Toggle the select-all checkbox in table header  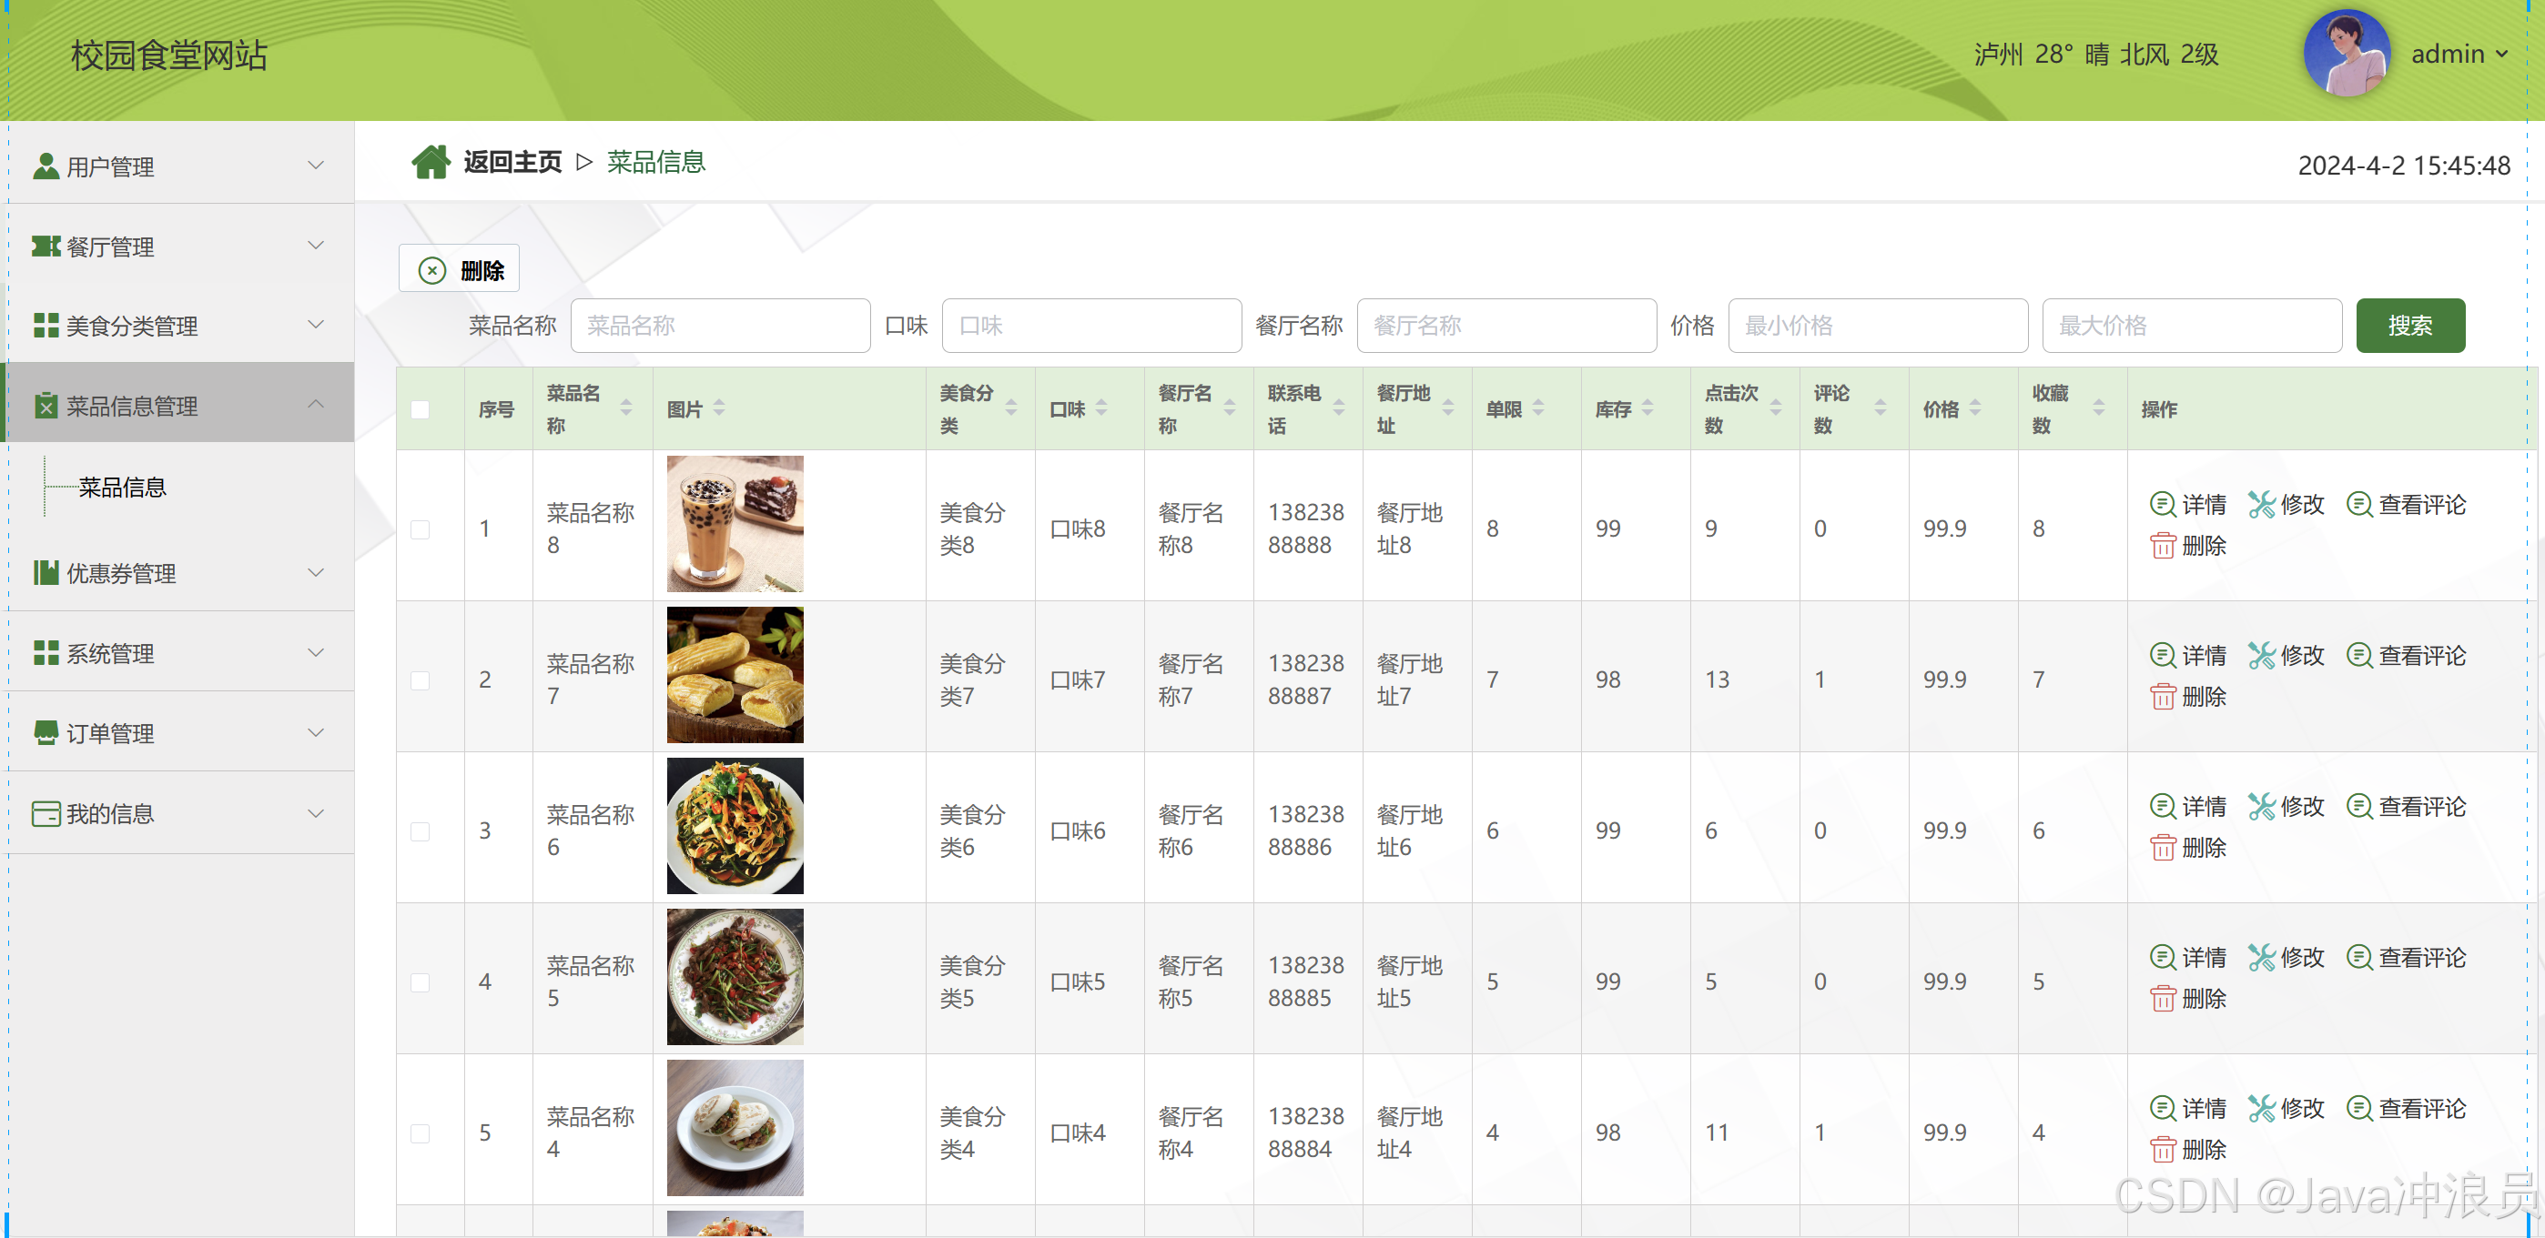[x=420, y=408]
